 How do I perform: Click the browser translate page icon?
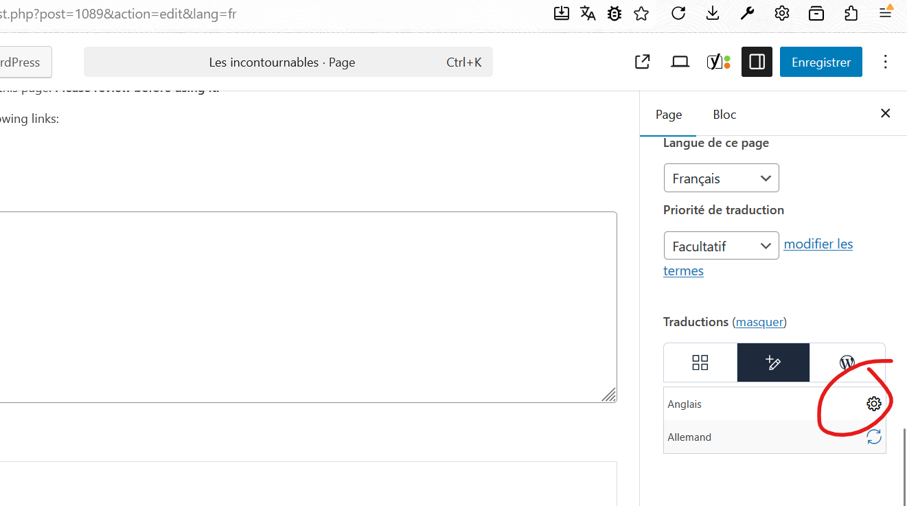(x=588, y=13)
